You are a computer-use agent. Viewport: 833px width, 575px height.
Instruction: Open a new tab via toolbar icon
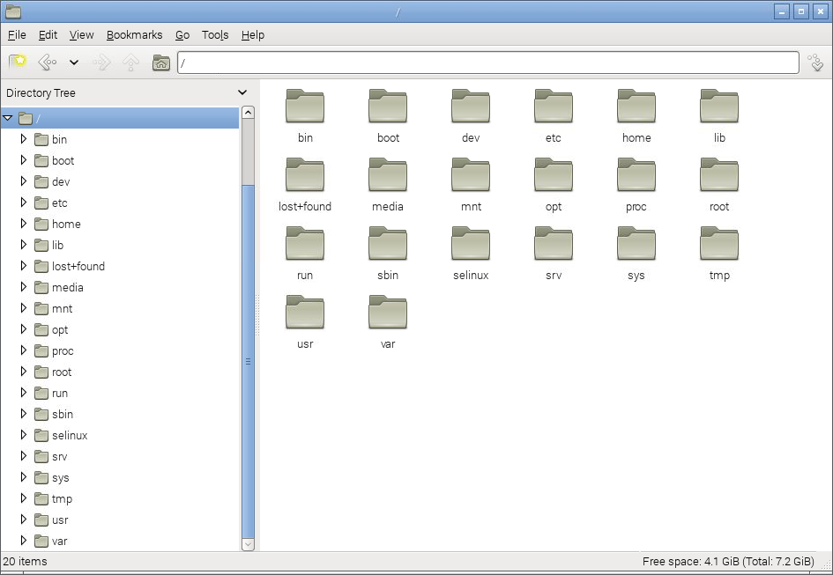pyautogui.click(x=17, y=62)
